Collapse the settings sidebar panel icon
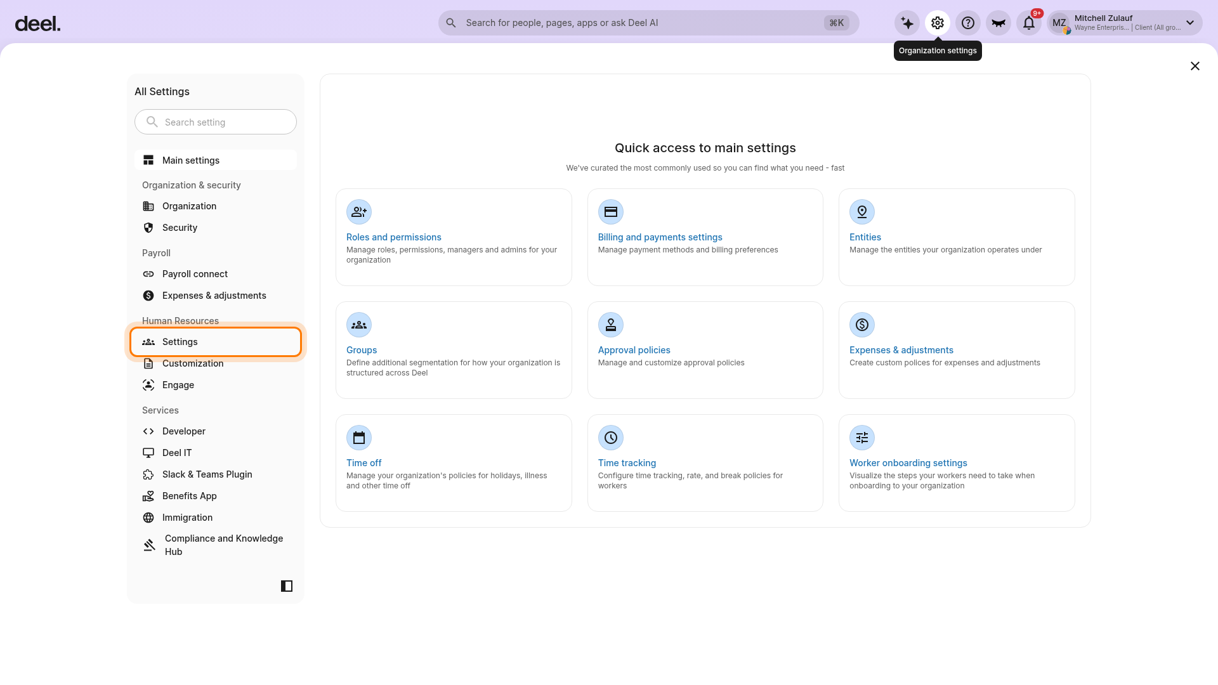Viewport: 1218px width, 685px height. click(287, 586)
